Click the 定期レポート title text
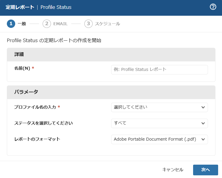222x178 pixels. [x=20, y=7]
